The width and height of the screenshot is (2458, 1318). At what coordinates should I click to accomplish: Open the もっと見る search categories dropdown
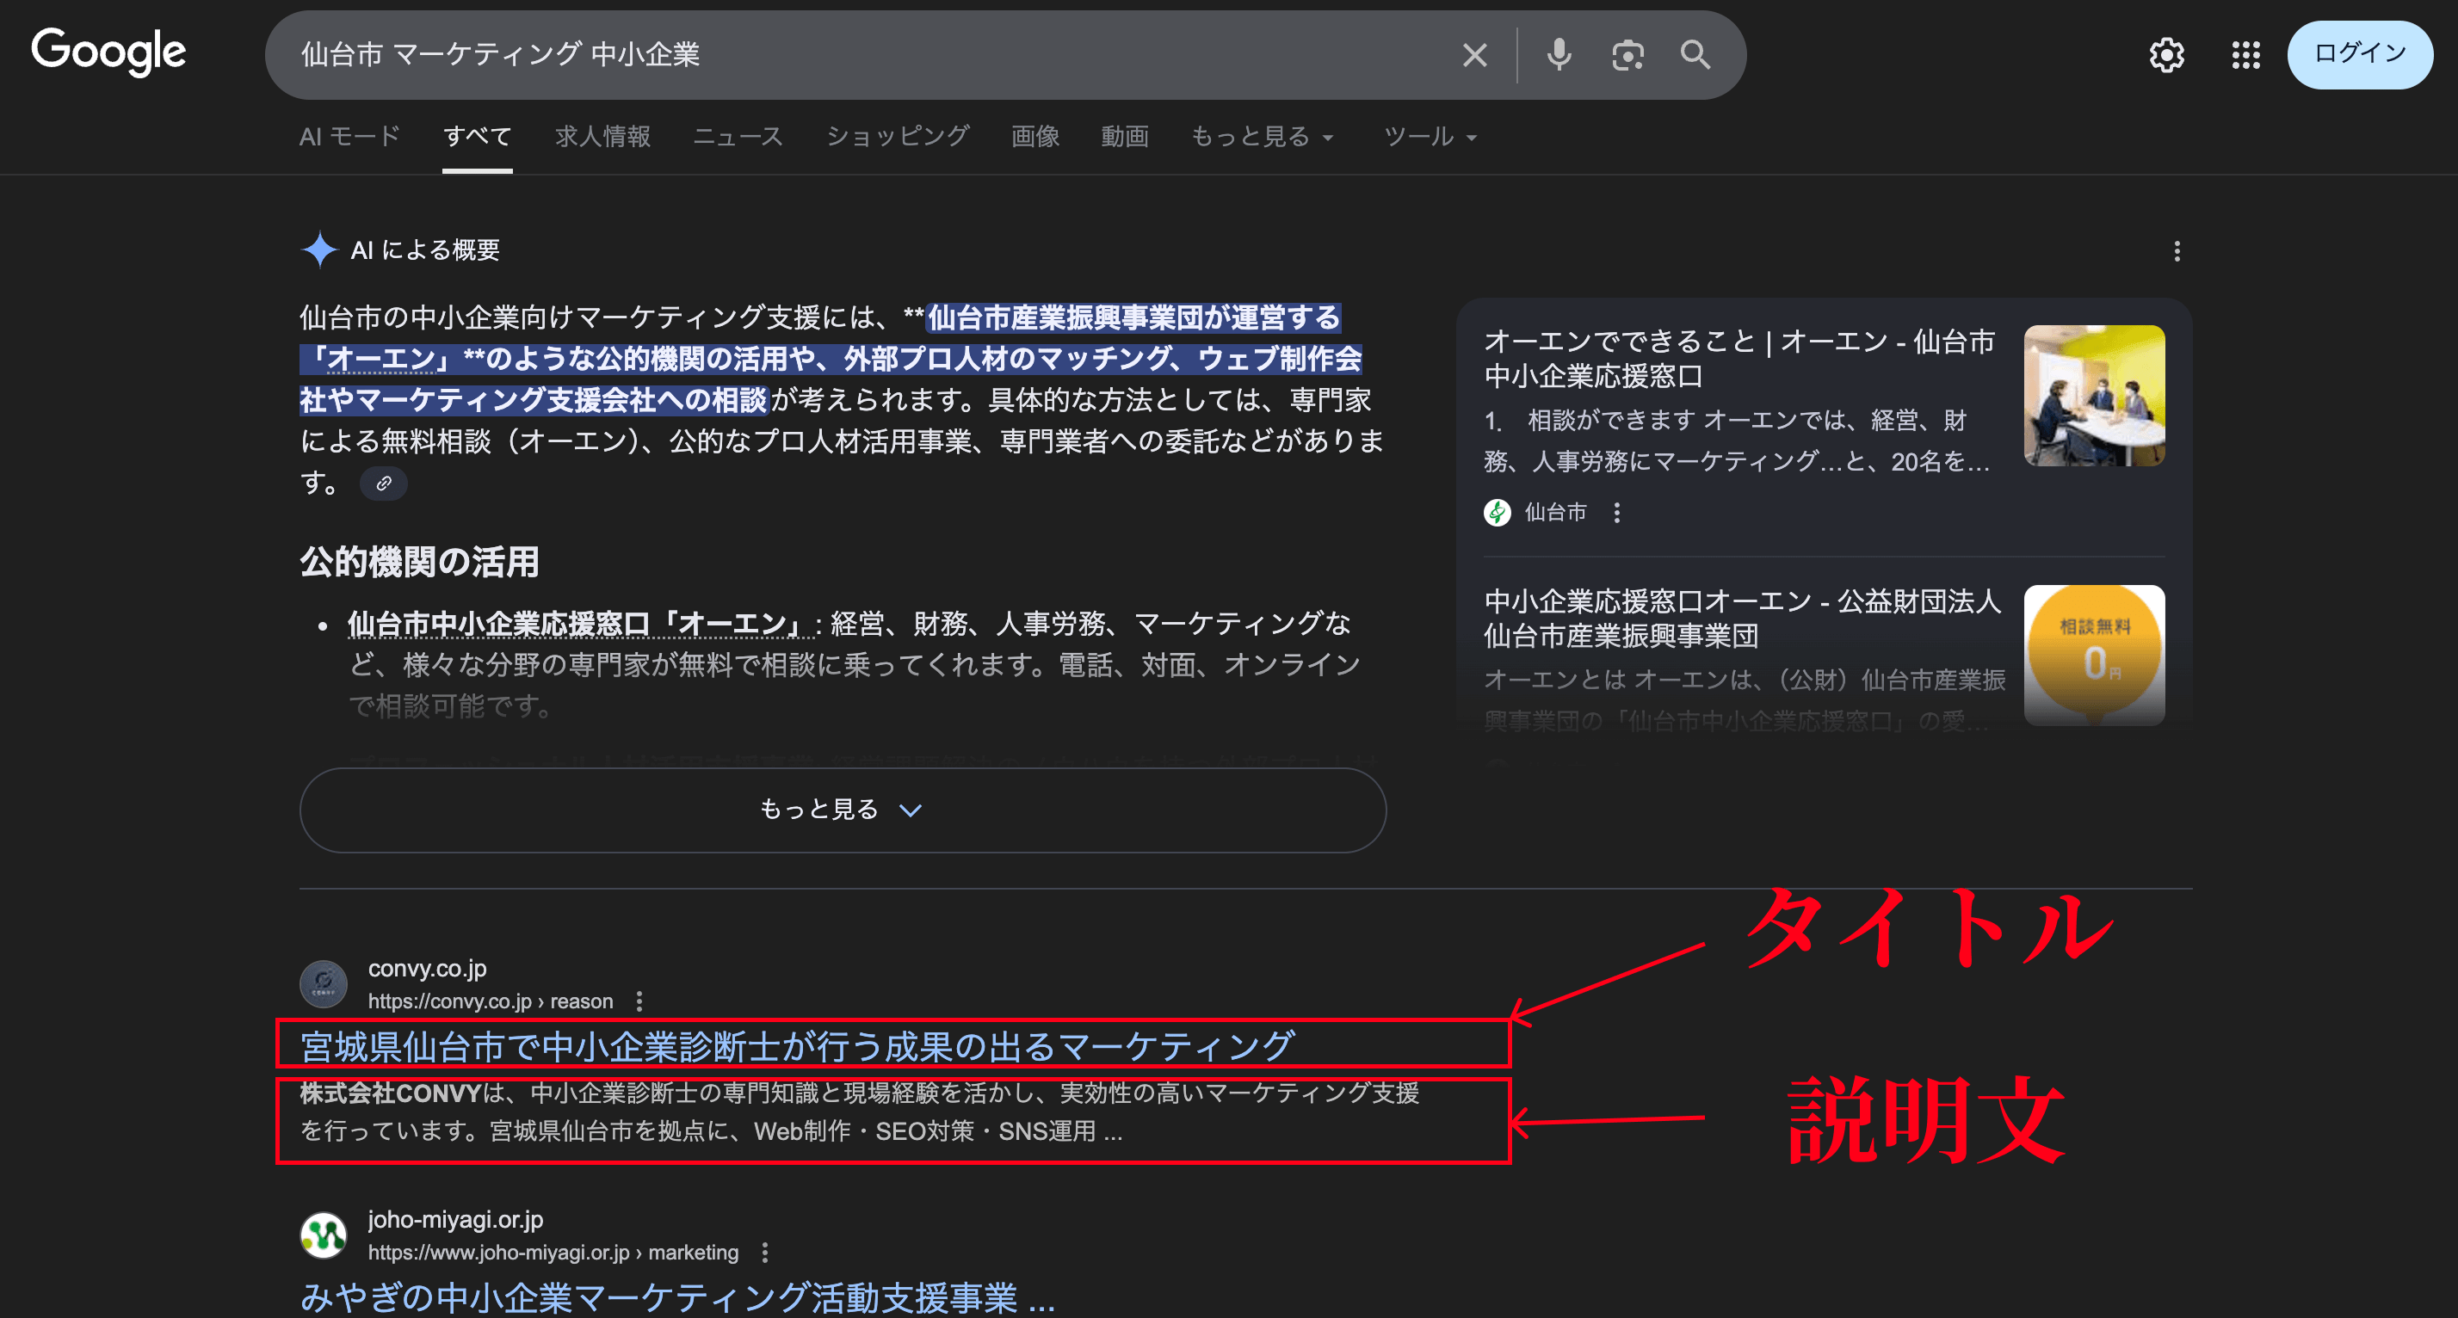(x=1262, y=137)
